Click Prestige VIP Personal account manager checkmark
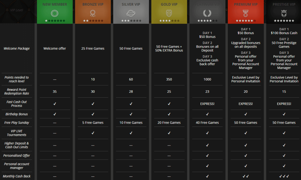The width and height of the screenshot is (301, 180). coord(284,166)
